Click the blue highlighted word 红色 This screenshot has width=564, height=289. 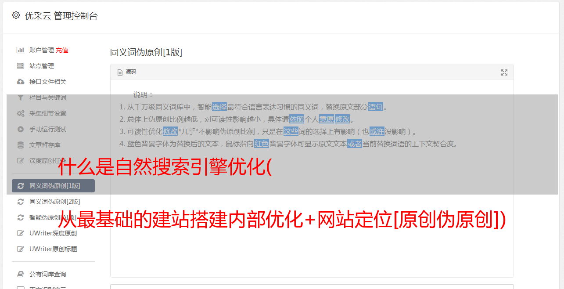262,144
